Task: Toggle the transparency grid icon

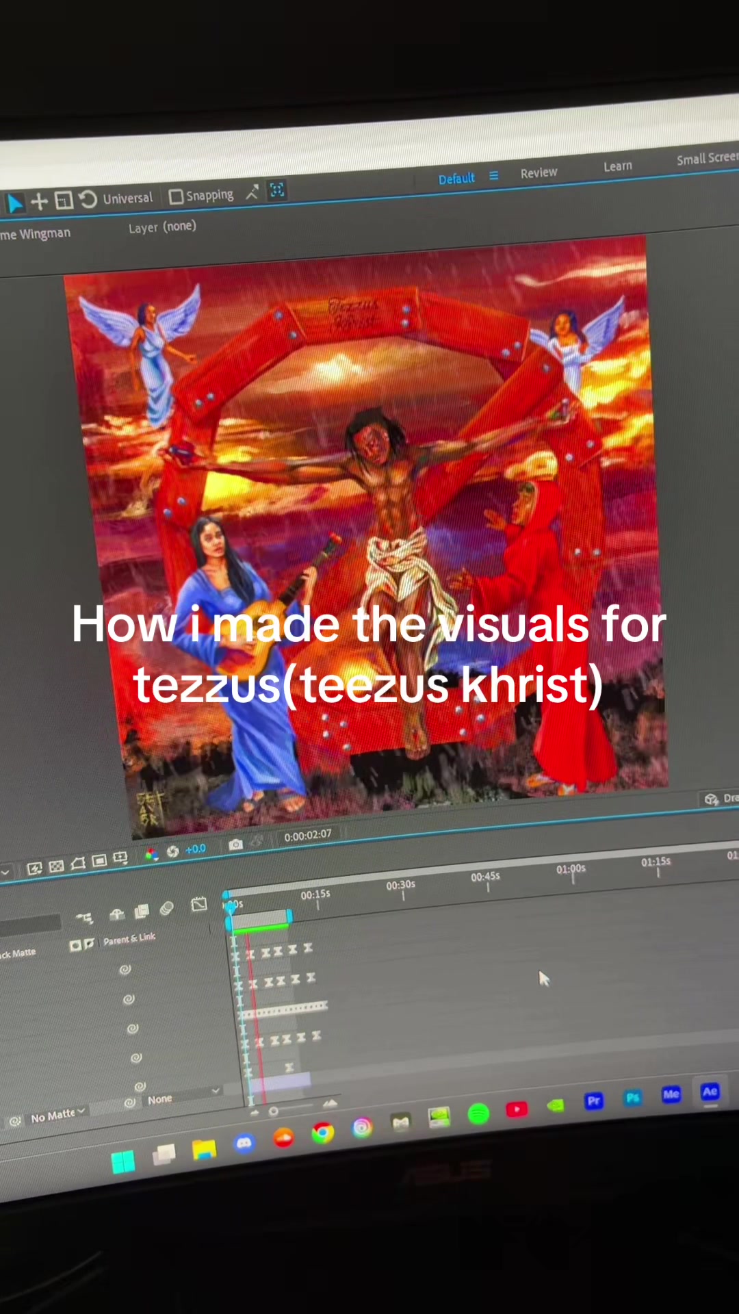Action: [57, 866]
